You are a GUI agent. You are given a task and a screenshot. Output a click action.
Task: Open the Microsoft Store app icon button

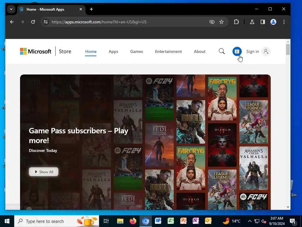pos(237,51)
